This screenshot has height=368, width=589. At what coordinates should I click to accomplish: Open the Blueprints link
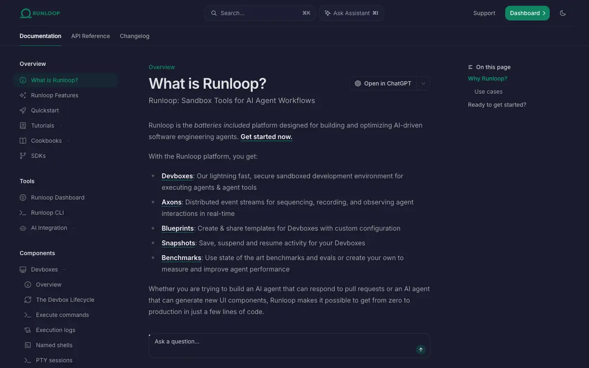click(178, 229)
